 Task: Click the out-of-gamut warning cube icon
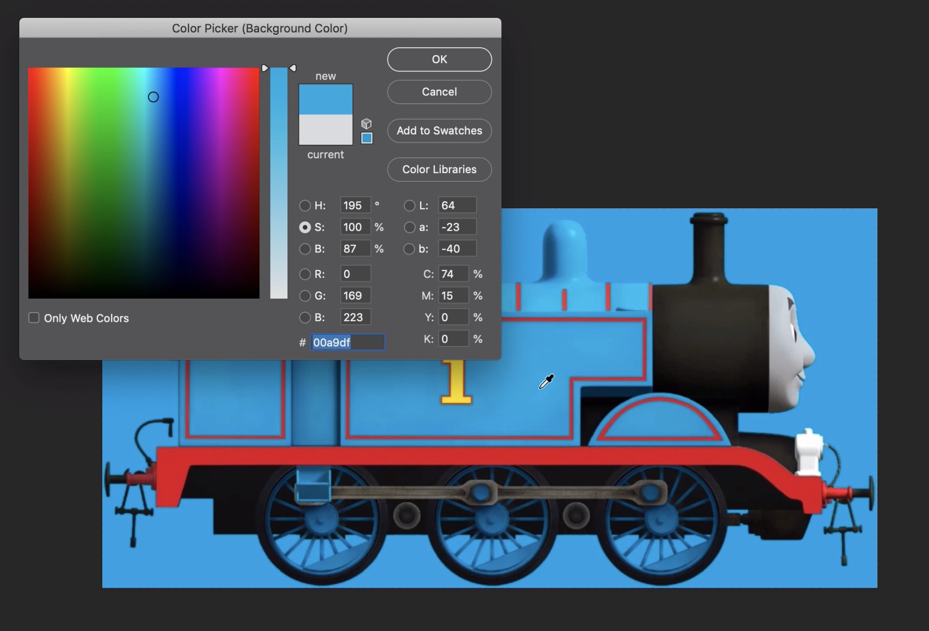click(x=367, y=123)
